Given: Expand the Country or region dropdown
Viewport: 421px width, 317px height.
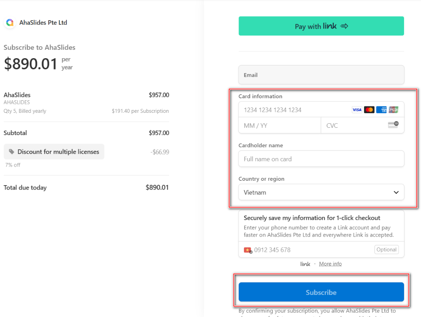Looking at the screenshot, I should (x=321, y=192).
